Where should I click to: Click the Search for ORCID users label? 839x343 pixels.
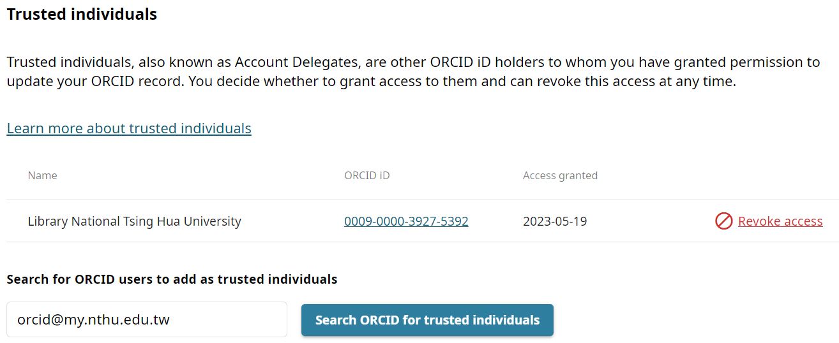point(172,279)
